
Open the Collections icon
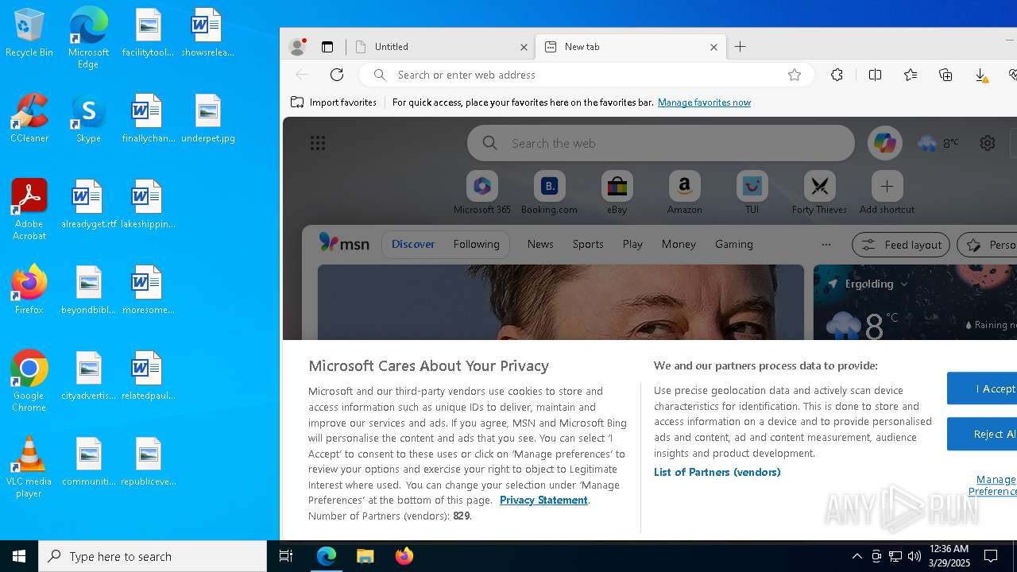(x=945, y=75)
